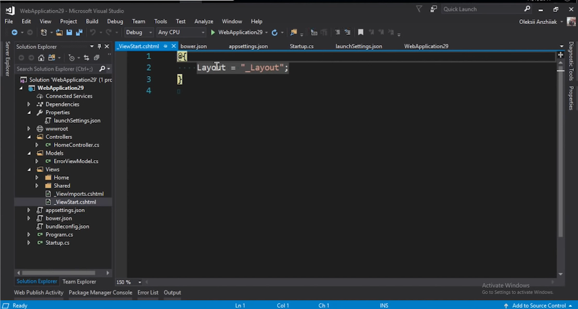The height and width of the screenshot is (309, 578).
Task: Click the Navigate Backward toolbar arrow
Action: click(x=15, y=32)
